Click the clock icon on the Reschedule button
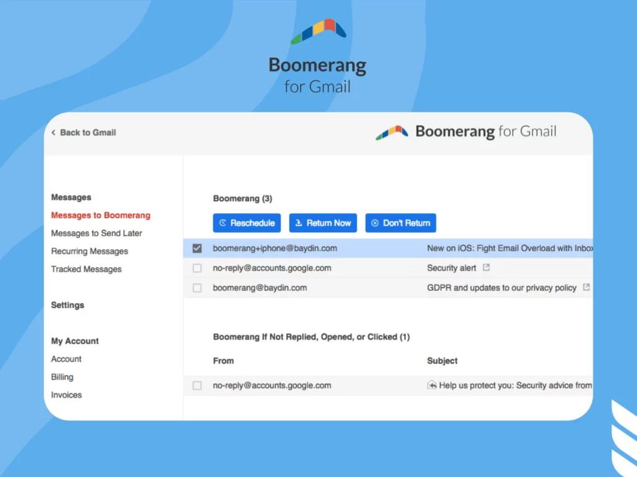The height and width of the screenshot is (477, 637). pos(222,223)
